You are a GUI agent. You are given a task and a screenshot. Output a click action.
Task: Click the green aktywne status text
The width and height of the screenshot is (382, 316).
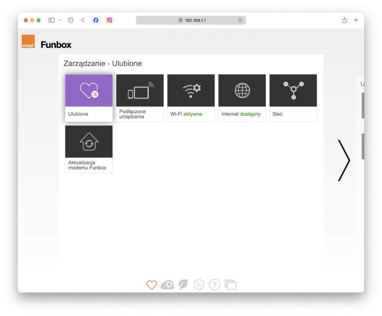[x=193, y=114]
